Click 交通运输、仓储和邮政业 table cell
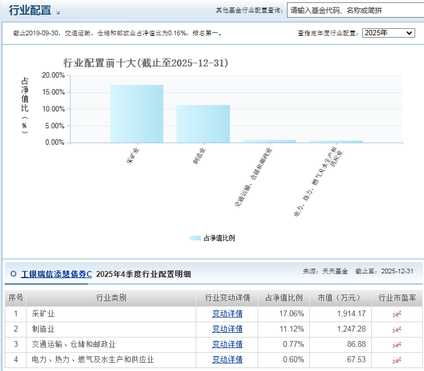 111,345
